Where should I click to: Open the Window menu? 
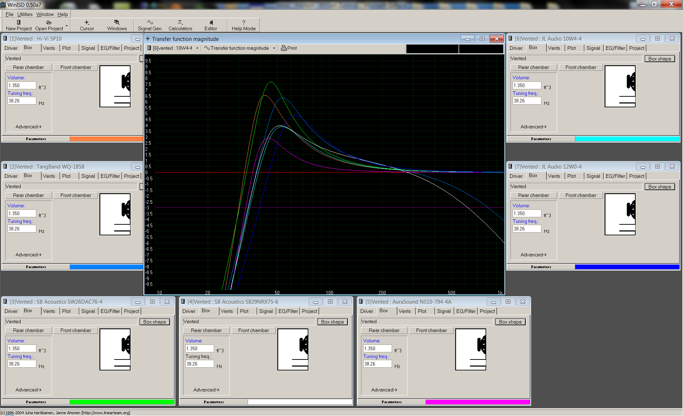point(45,14)
